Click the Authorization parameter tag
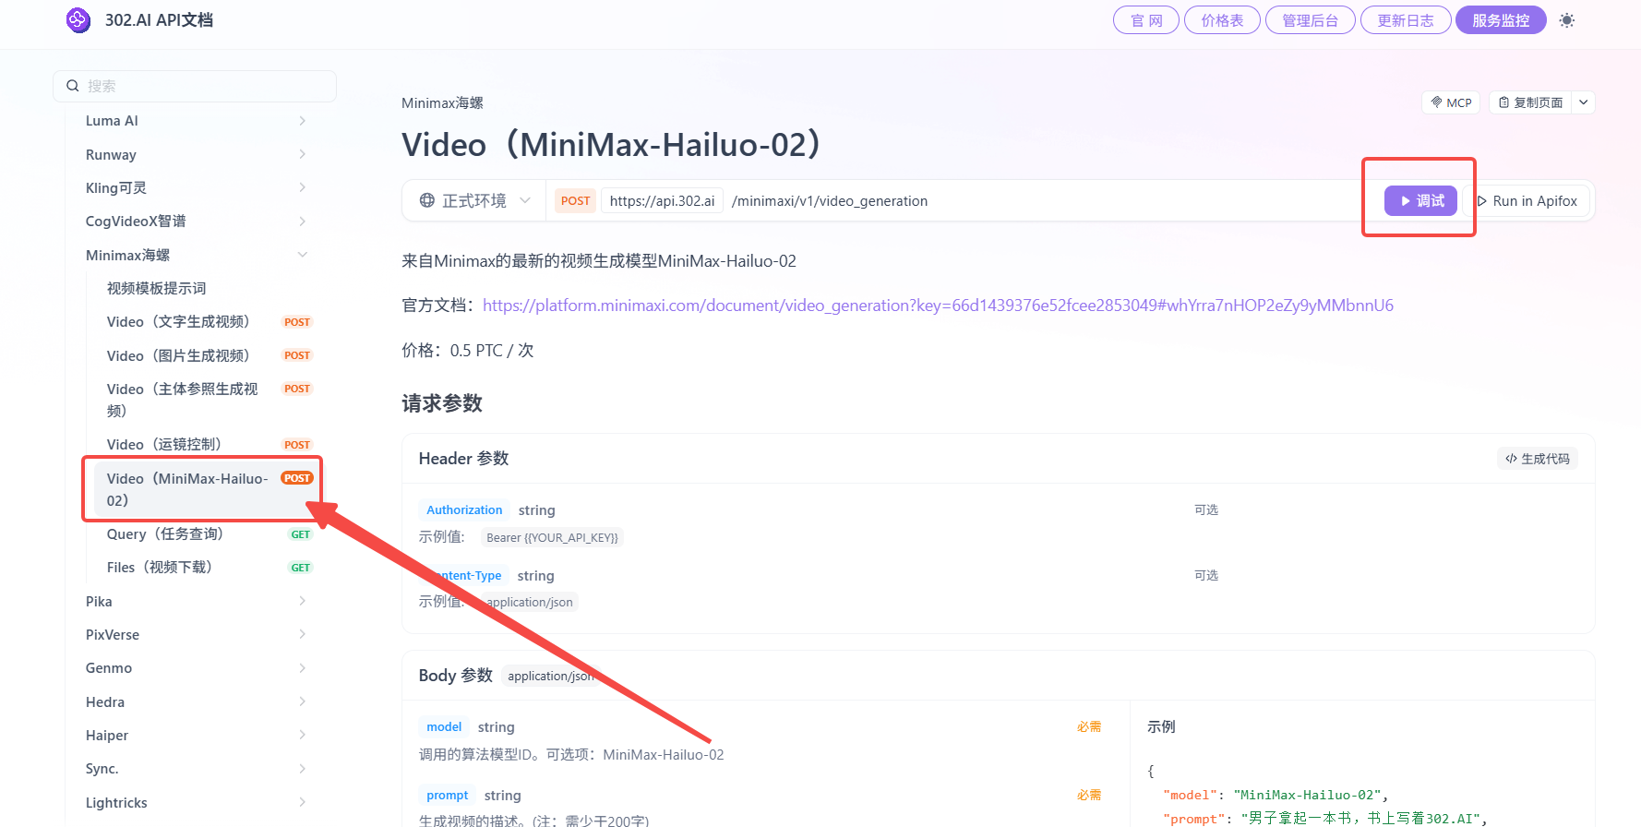This screenshot has height=827, width=1641. pyautogui.click(x=464, y=509)
